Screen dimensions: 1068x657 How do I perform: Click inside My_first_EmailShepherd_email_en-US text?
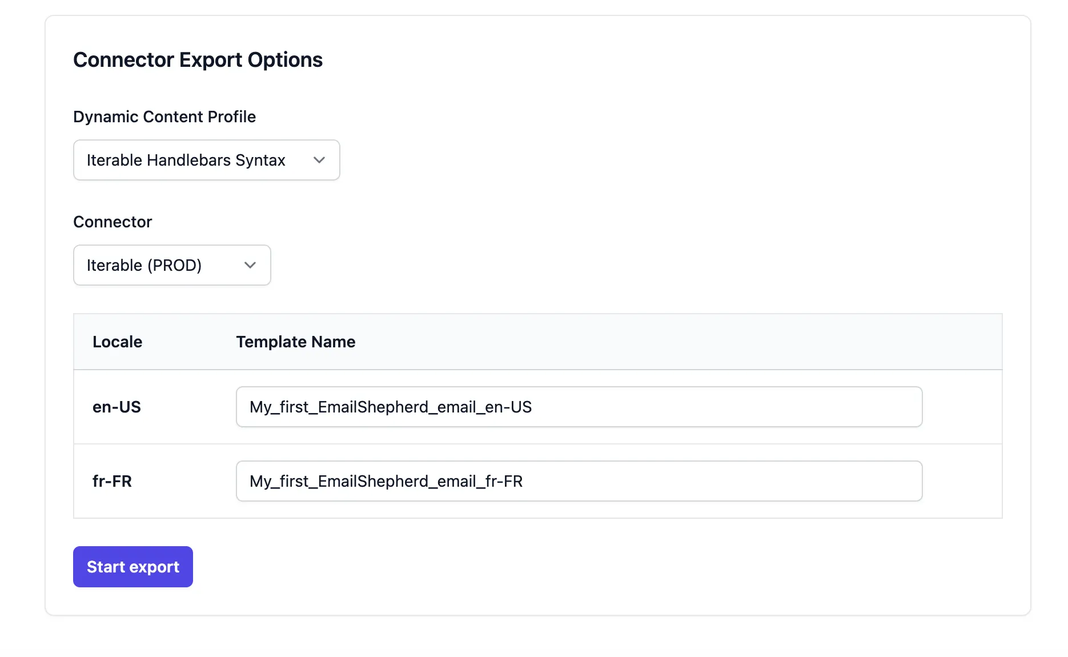tap(390, 407)
